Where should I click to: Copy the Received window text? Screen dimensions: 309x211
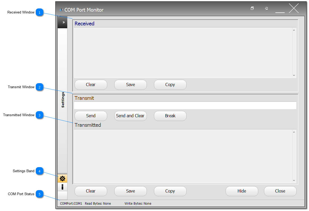[x=170, y=85]
